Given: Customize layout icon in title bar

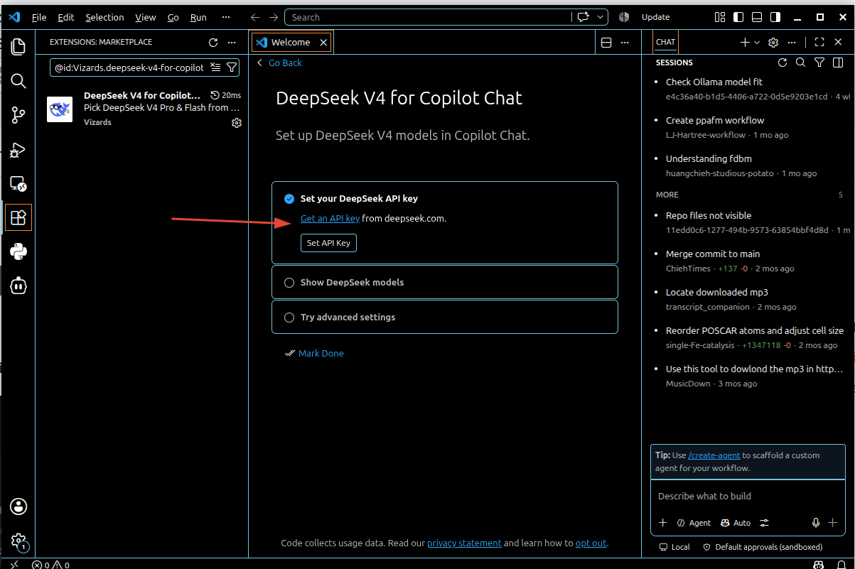Looking at the screenshot, I should (720, 17).
